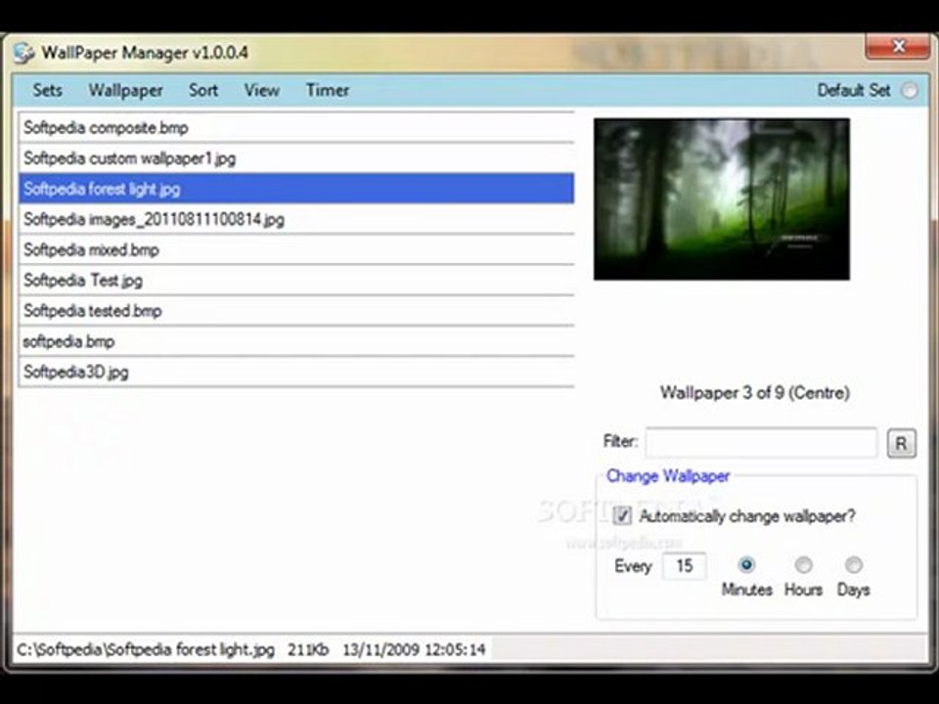Click the 13/11/2009 12:05:14 date in status bar
This screenshot has width=939, height=704.
pos(414,650)
